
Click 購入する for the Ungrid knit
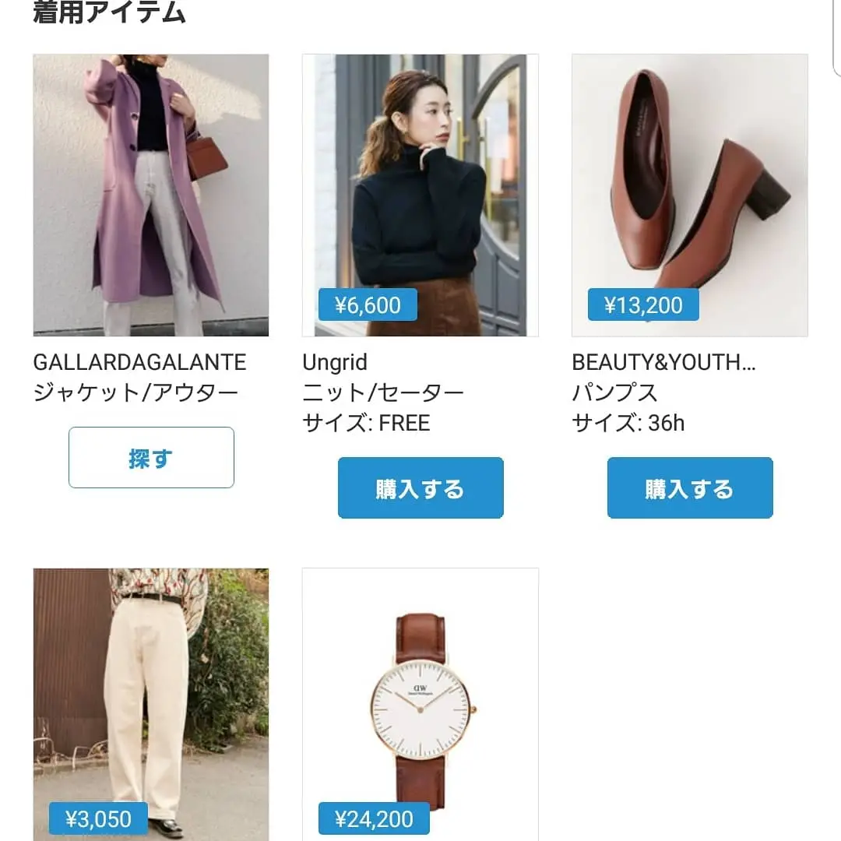tap(420, 487)
